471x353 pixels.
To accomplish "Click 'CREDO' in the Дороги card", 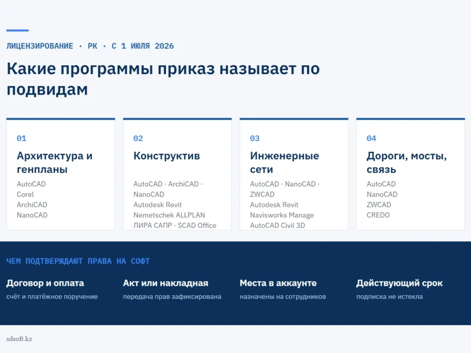I will coord(378,215).
